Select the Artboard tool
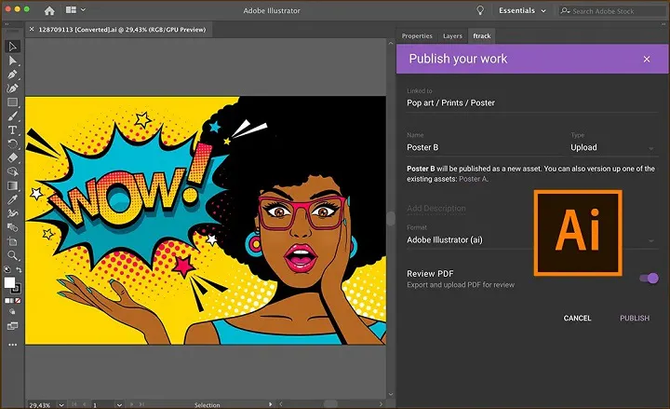The width and height of the screenshot is (670, 409). (12, 241)
